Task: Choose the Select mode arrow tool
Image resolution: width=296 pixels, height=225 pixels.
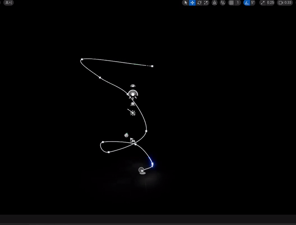Action: click(186, 3)
